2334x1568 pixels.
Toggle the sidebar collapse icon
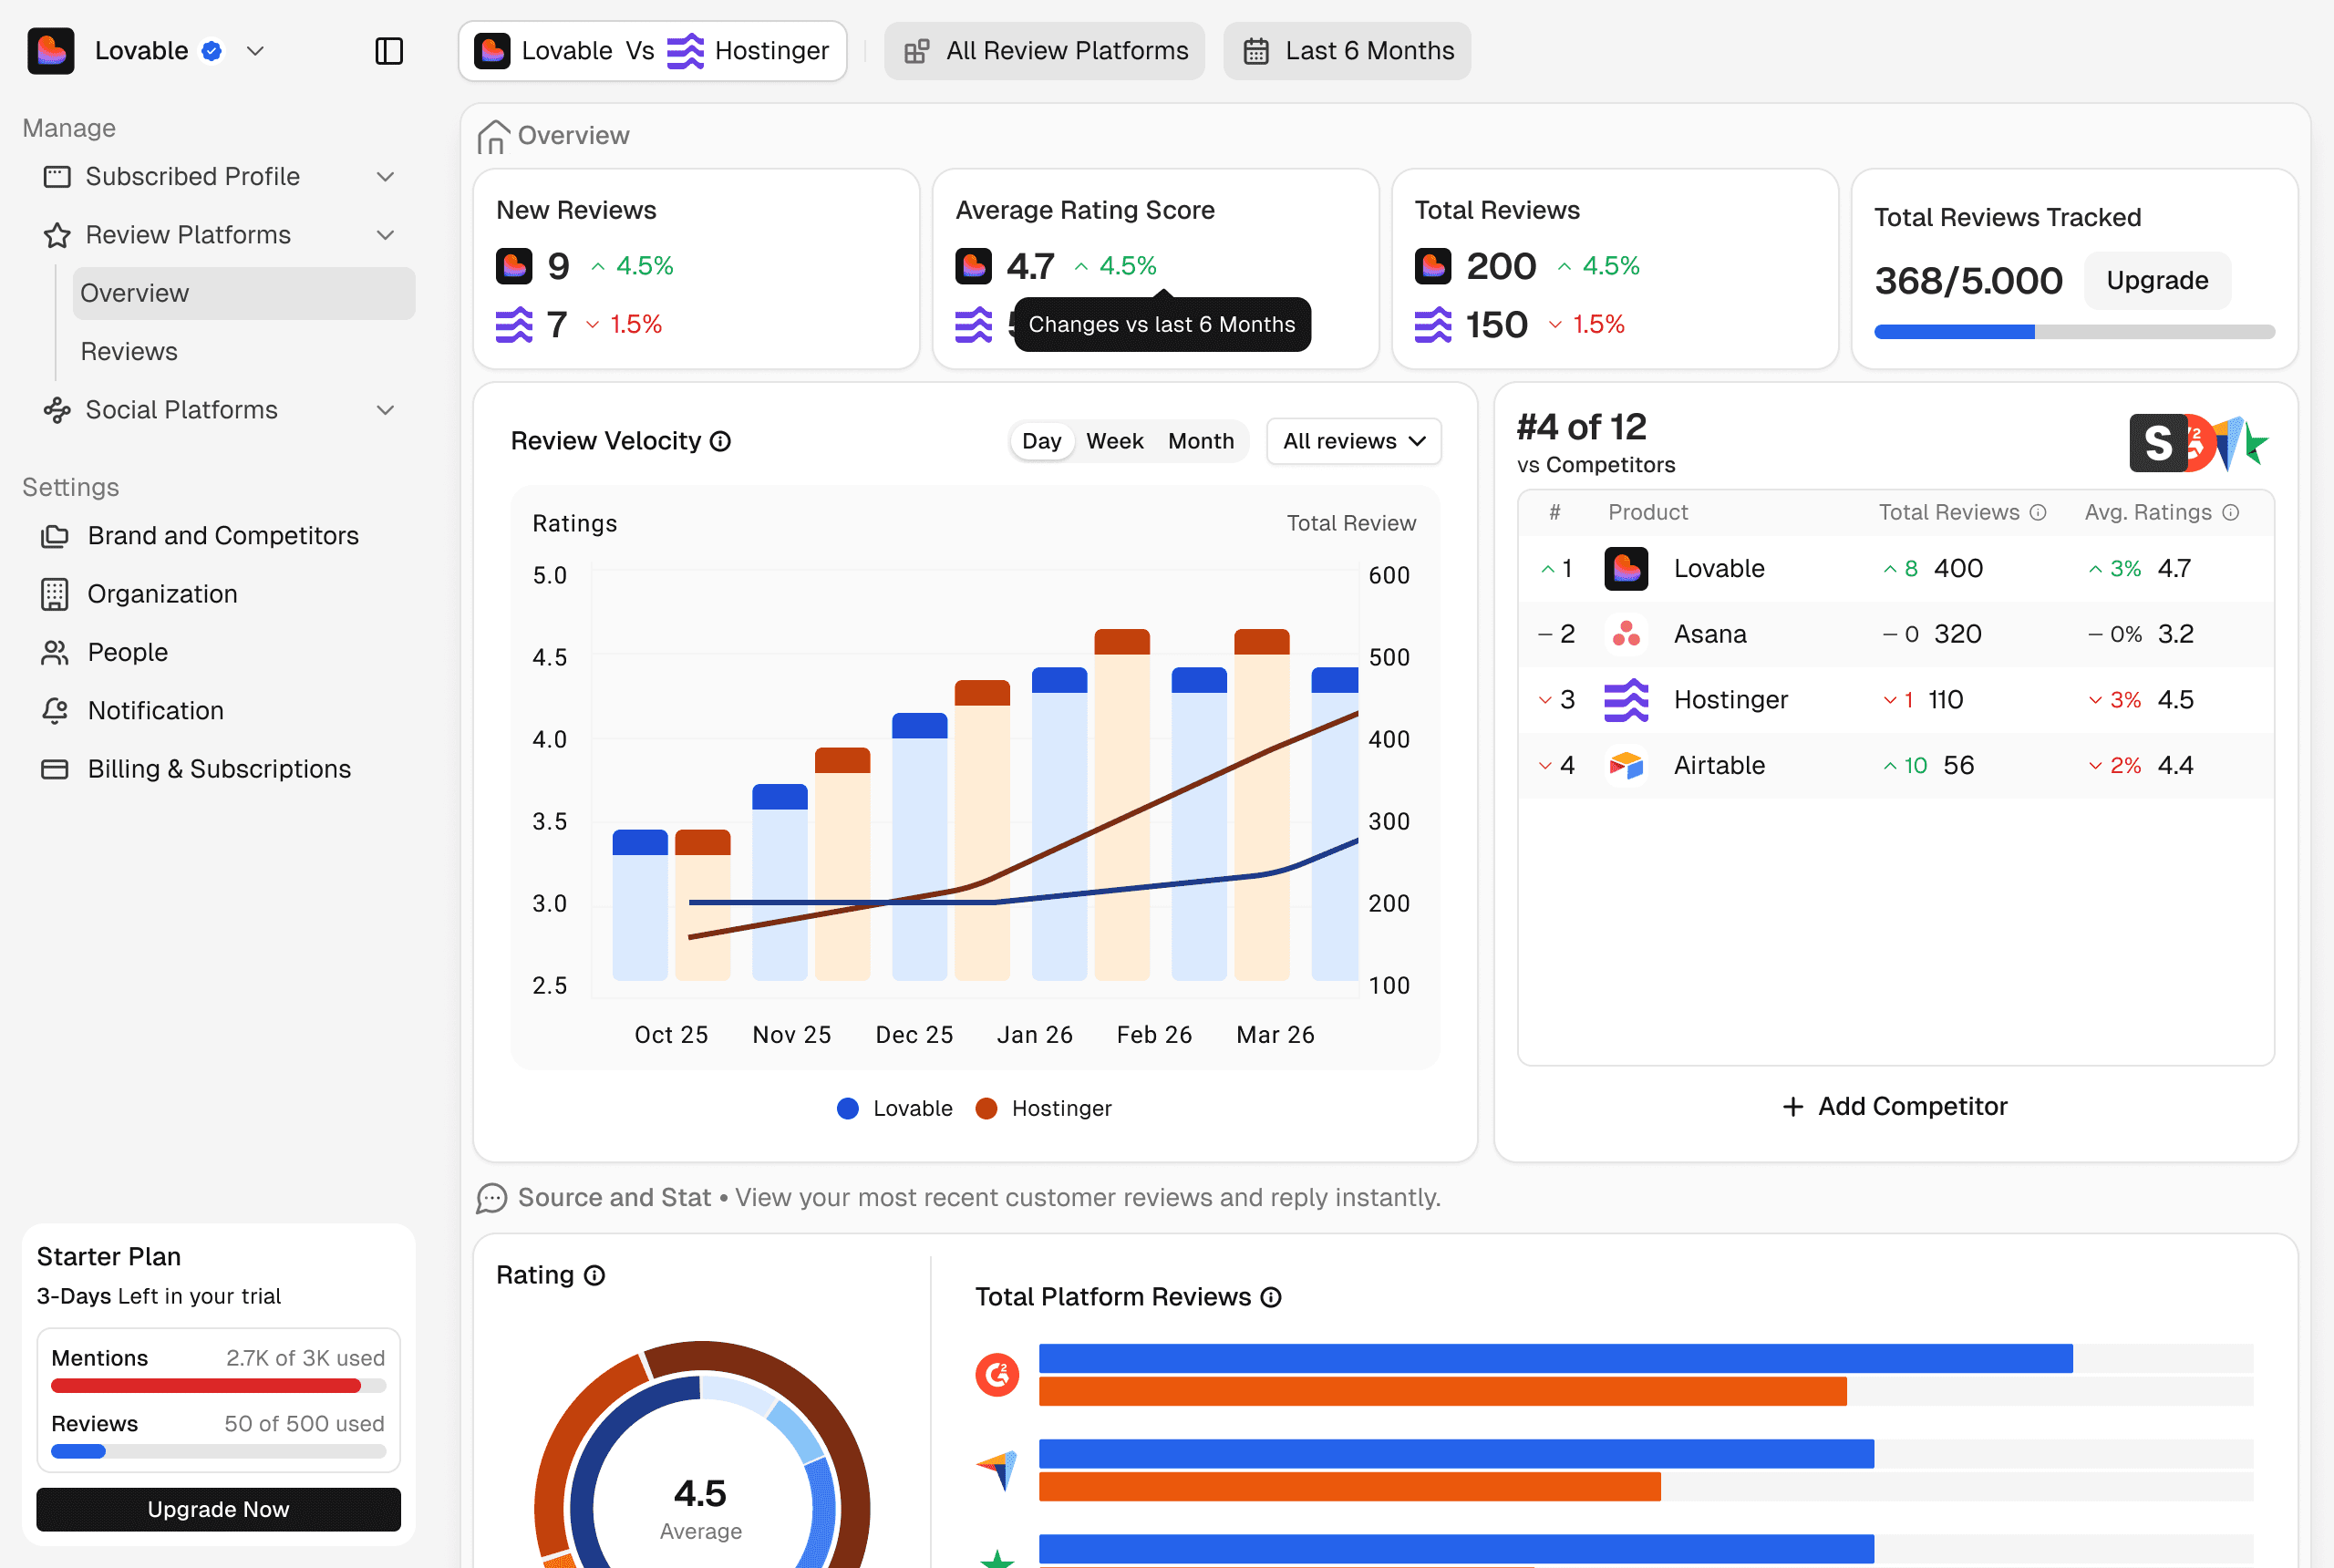[389, 51]
